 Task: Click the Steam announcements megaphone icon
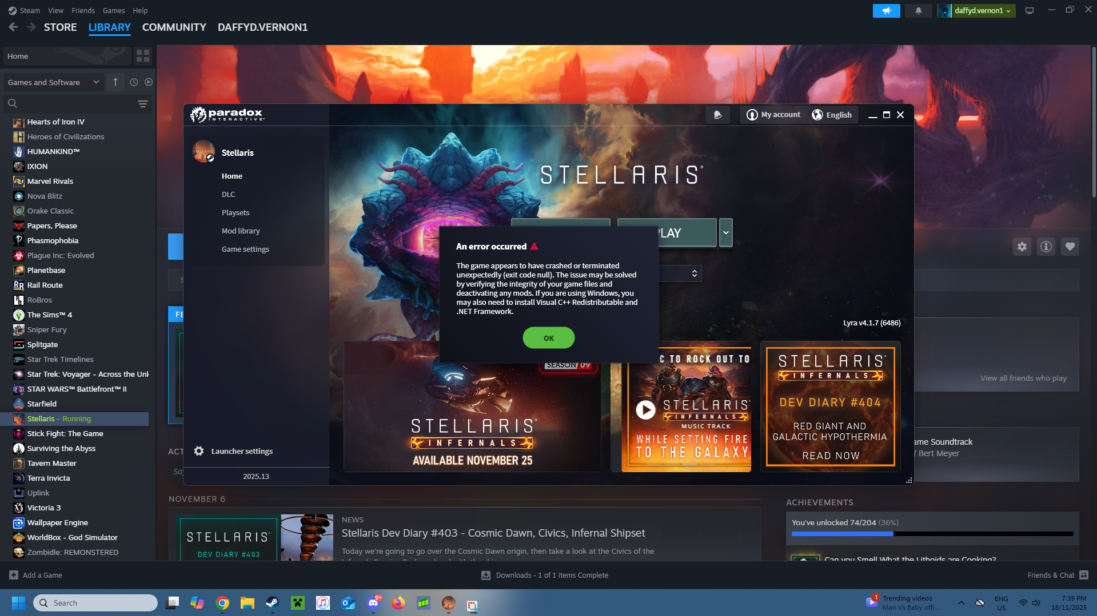tap(886, 11)
